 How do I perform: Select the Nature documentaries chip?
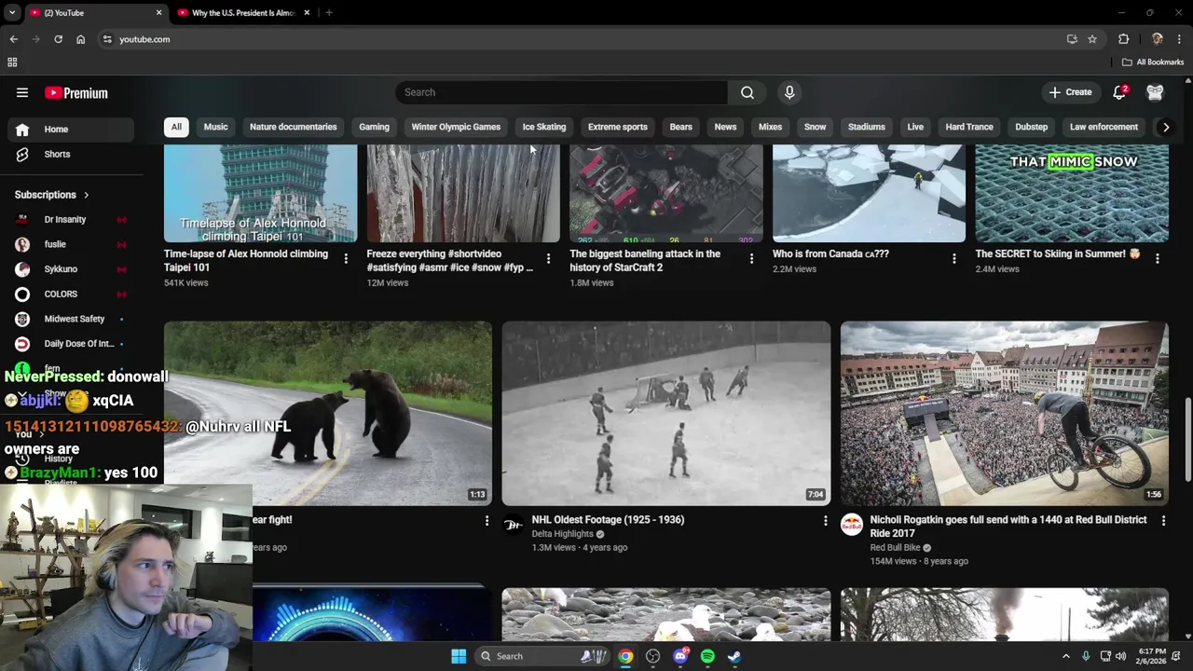pos(293,127)
